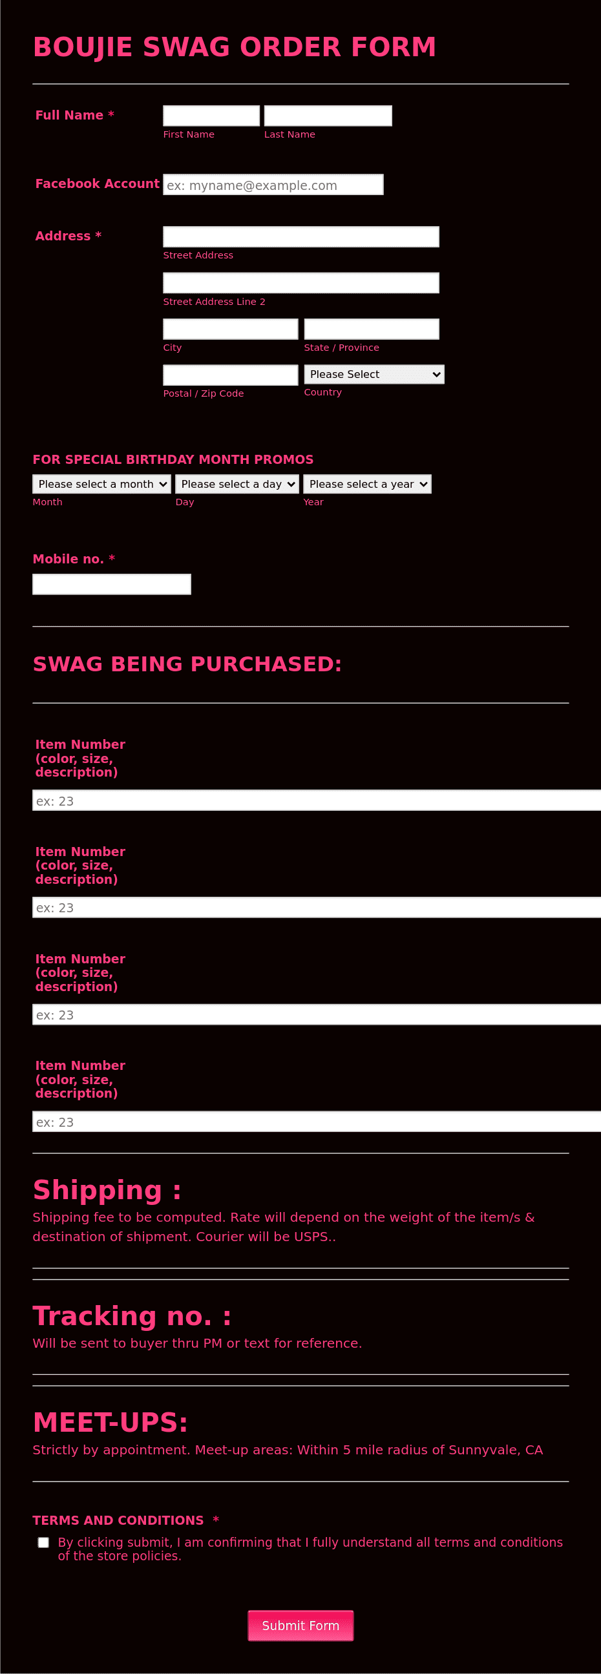Click the Facebook Account email field
This screenshot has height=1674, width=601.
tap(273, 184)
